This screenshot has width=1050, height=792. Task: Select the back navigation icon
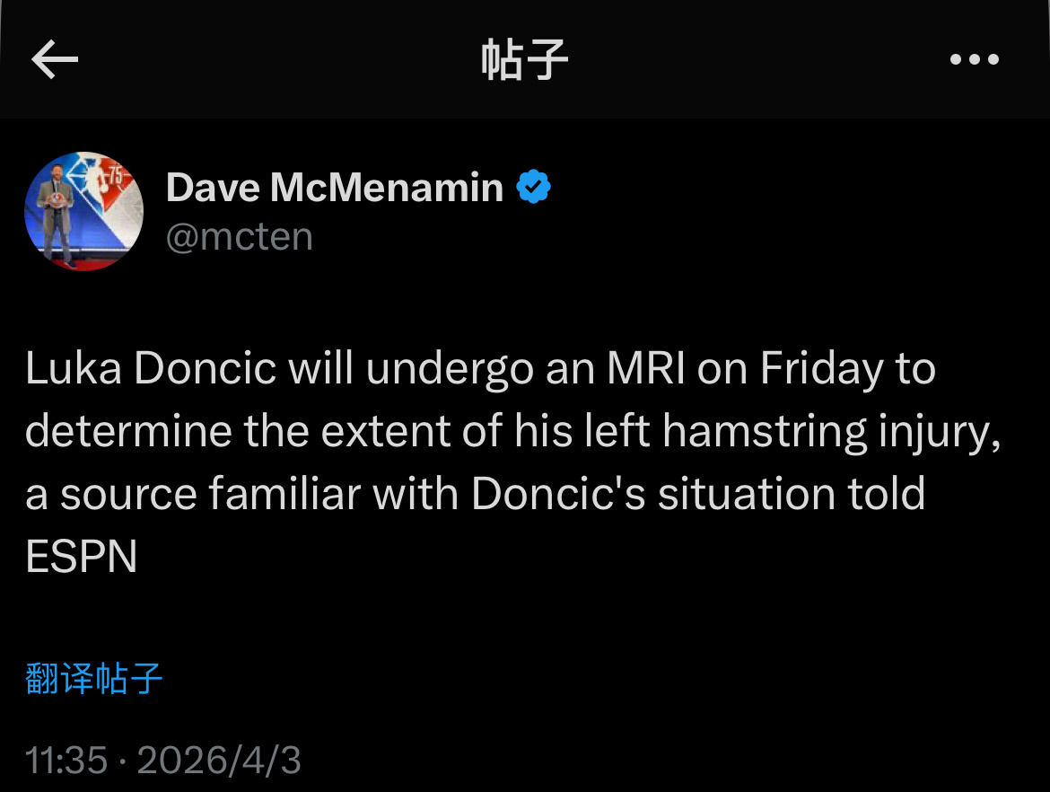point(56,59)
